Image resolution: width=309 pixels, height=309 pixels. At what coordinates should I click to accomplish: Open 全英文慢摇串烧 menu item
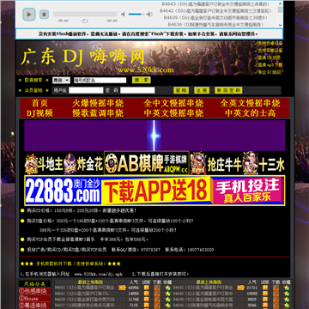point(250,103)
